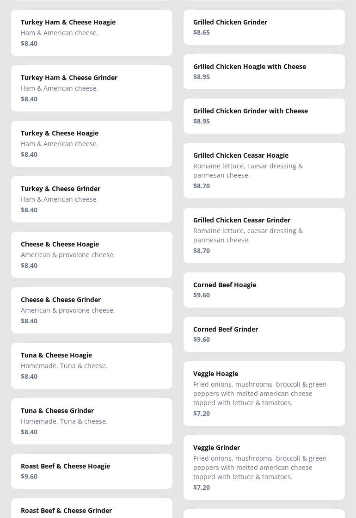
Task: Open the Veggie Grinder card
Action: point(264,468)
